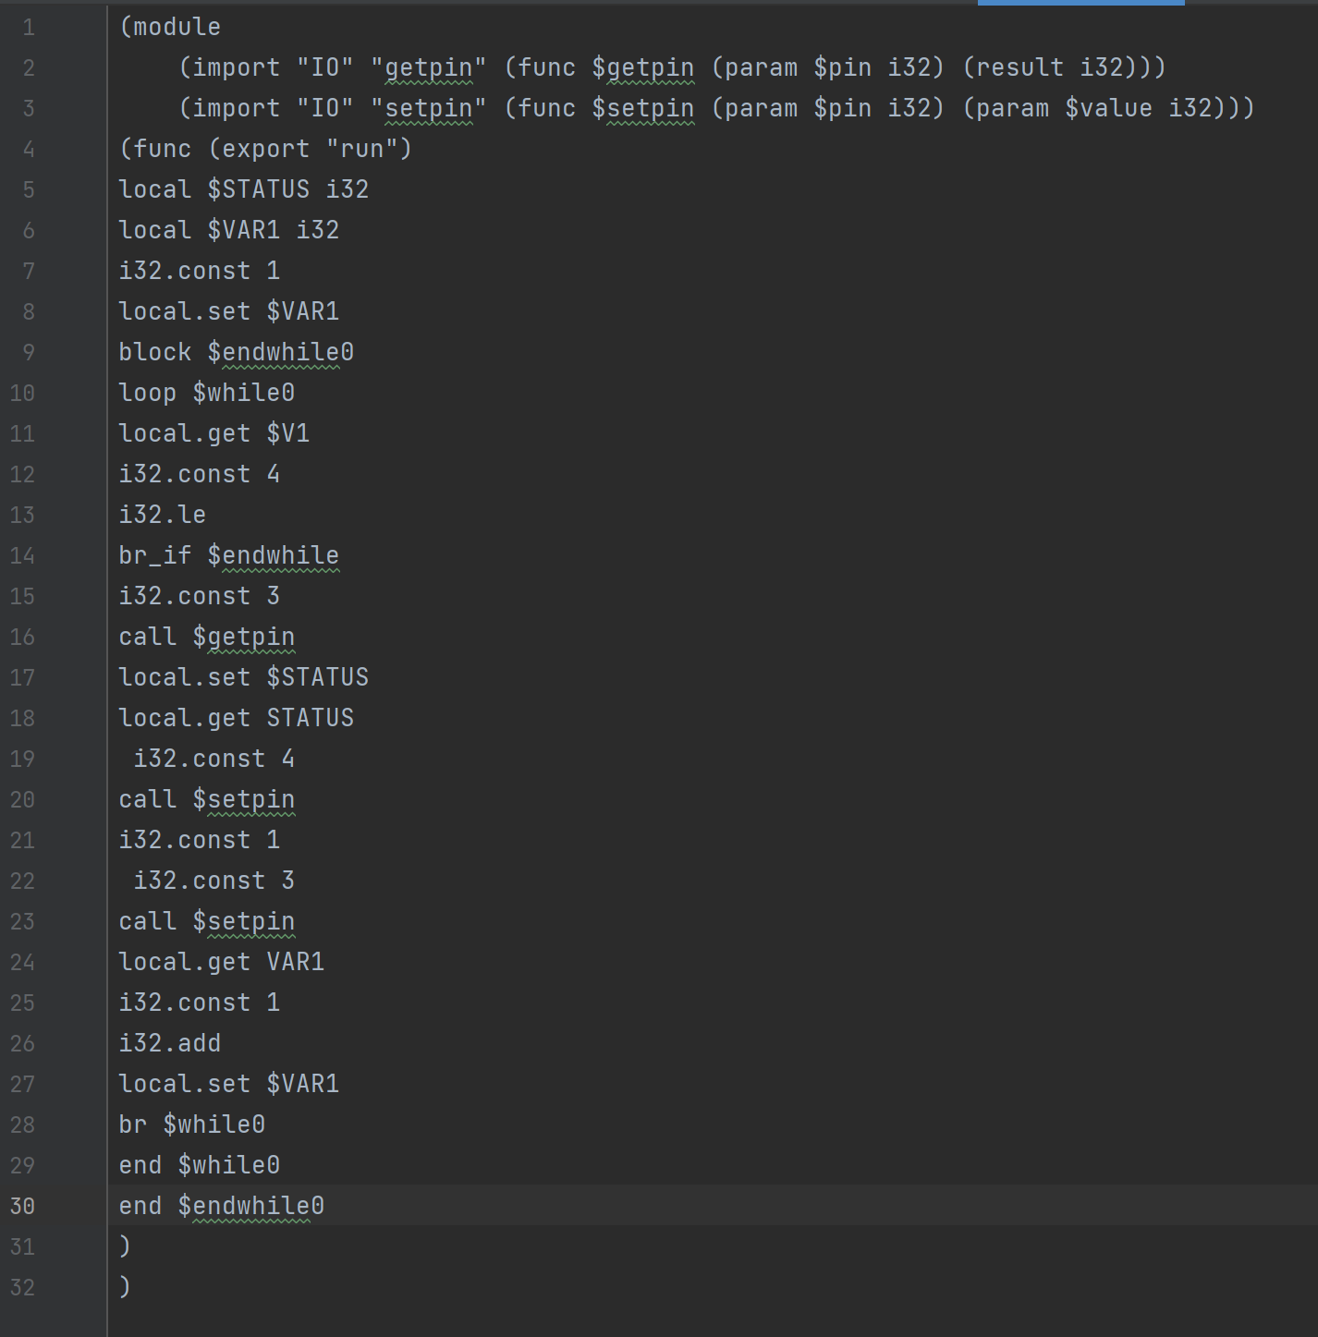The height and width of the screenshot is (1337, 1318).
Task: Click "call $getpin" on line 16
Action: (207, 638)
